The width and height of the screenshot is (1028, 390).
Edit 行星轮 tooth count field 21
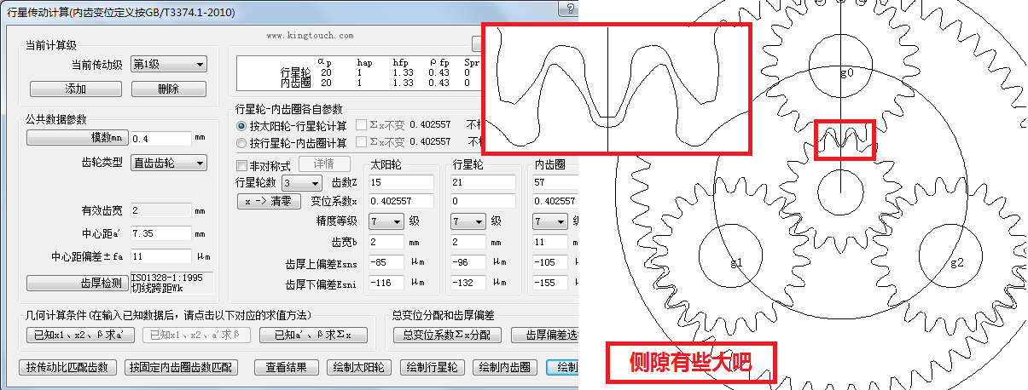pyautogui.click(x=482, y=182)
